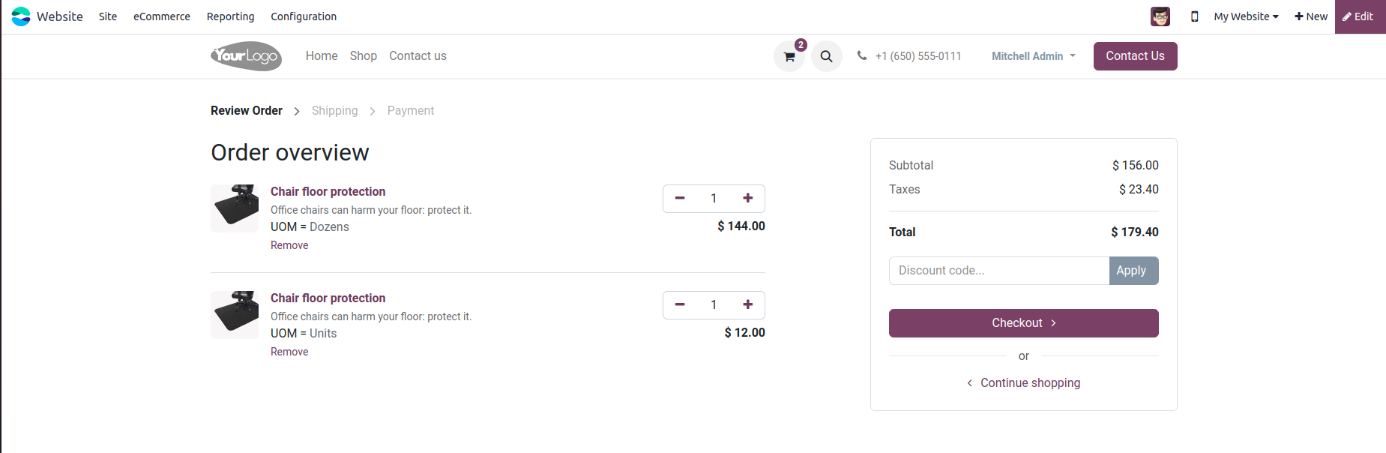Viewport: 1386px width, 453px height.
Task: Remove the Units chair floor protection
Action: coord(289,352)
